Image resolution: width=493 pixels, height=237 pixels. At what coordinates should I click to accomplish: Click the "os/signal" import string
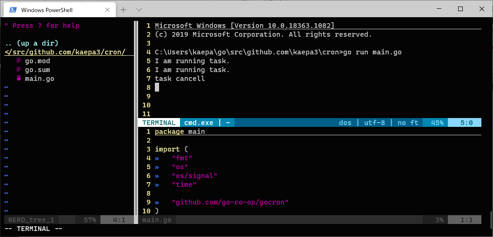point(194,176)
